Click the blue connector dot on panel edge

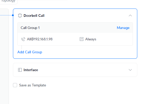(x=13, y=15)
